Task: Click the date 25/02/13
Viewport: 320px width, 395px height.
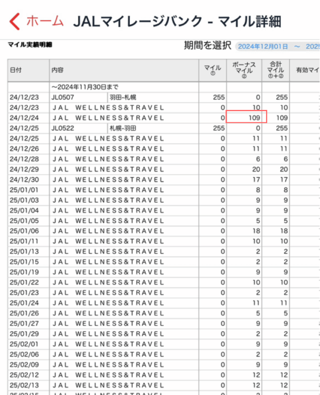Action: tap(24, 385)
